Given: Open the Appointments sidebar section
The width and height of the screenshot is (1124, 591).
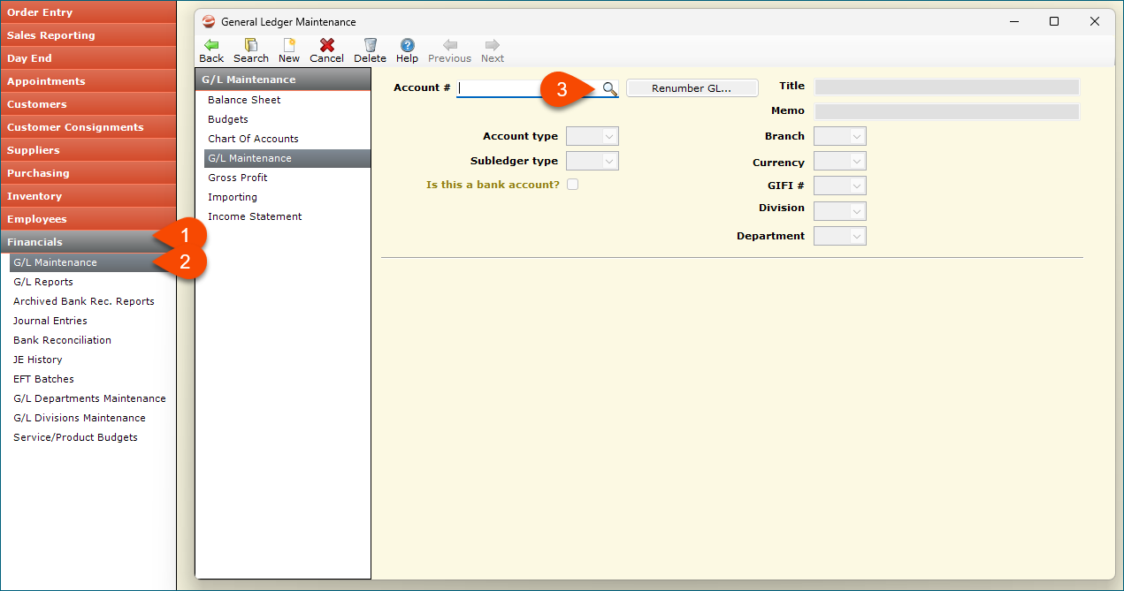Looking at the screenshot, I should point(88,81).
